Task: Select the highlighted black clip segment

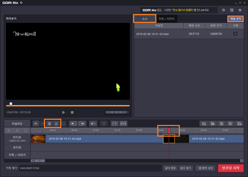Action: coord(169,139)
